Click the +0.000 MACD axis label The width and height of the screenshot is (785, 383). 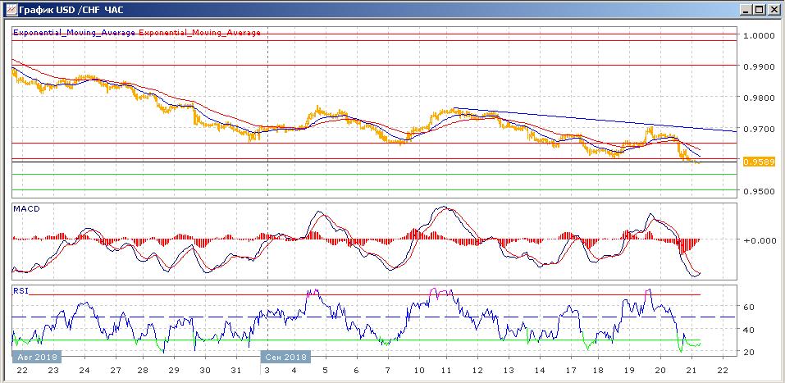[758, 240]
